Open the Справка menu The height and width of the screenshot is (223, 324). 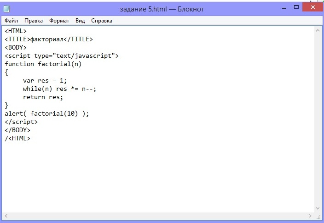pos(102,21)
